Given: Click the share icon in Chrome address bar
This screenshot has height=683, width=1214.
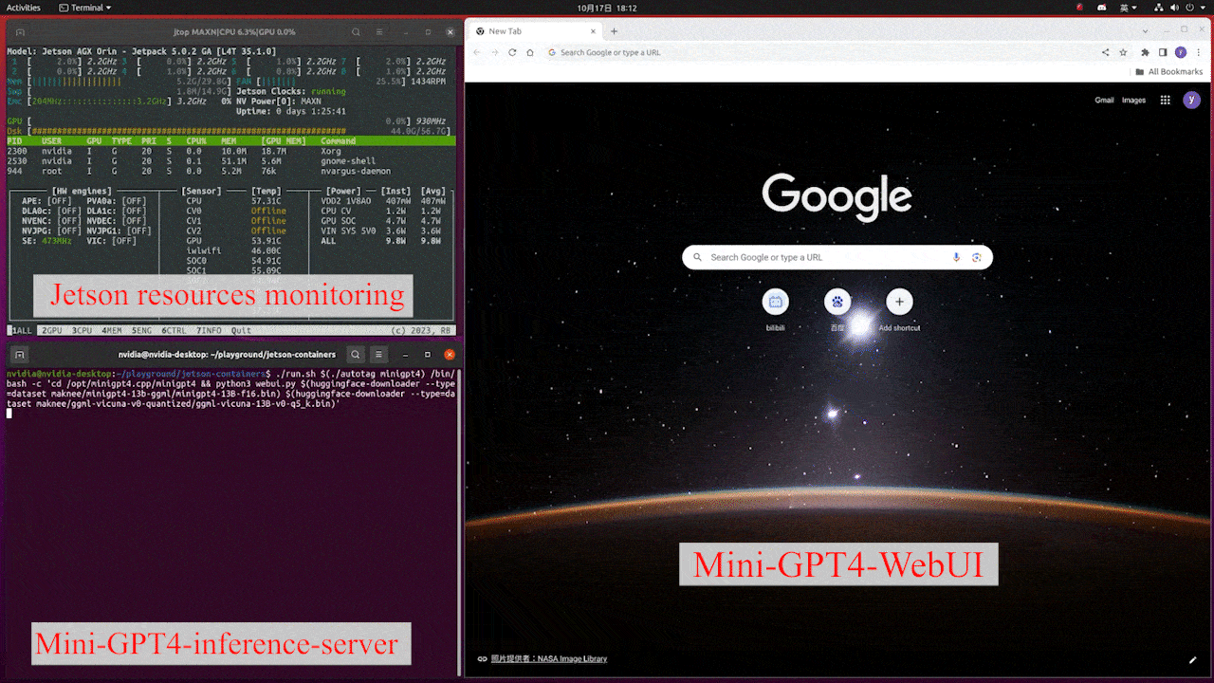Looking at the screenshot, I should point(1105,52).
